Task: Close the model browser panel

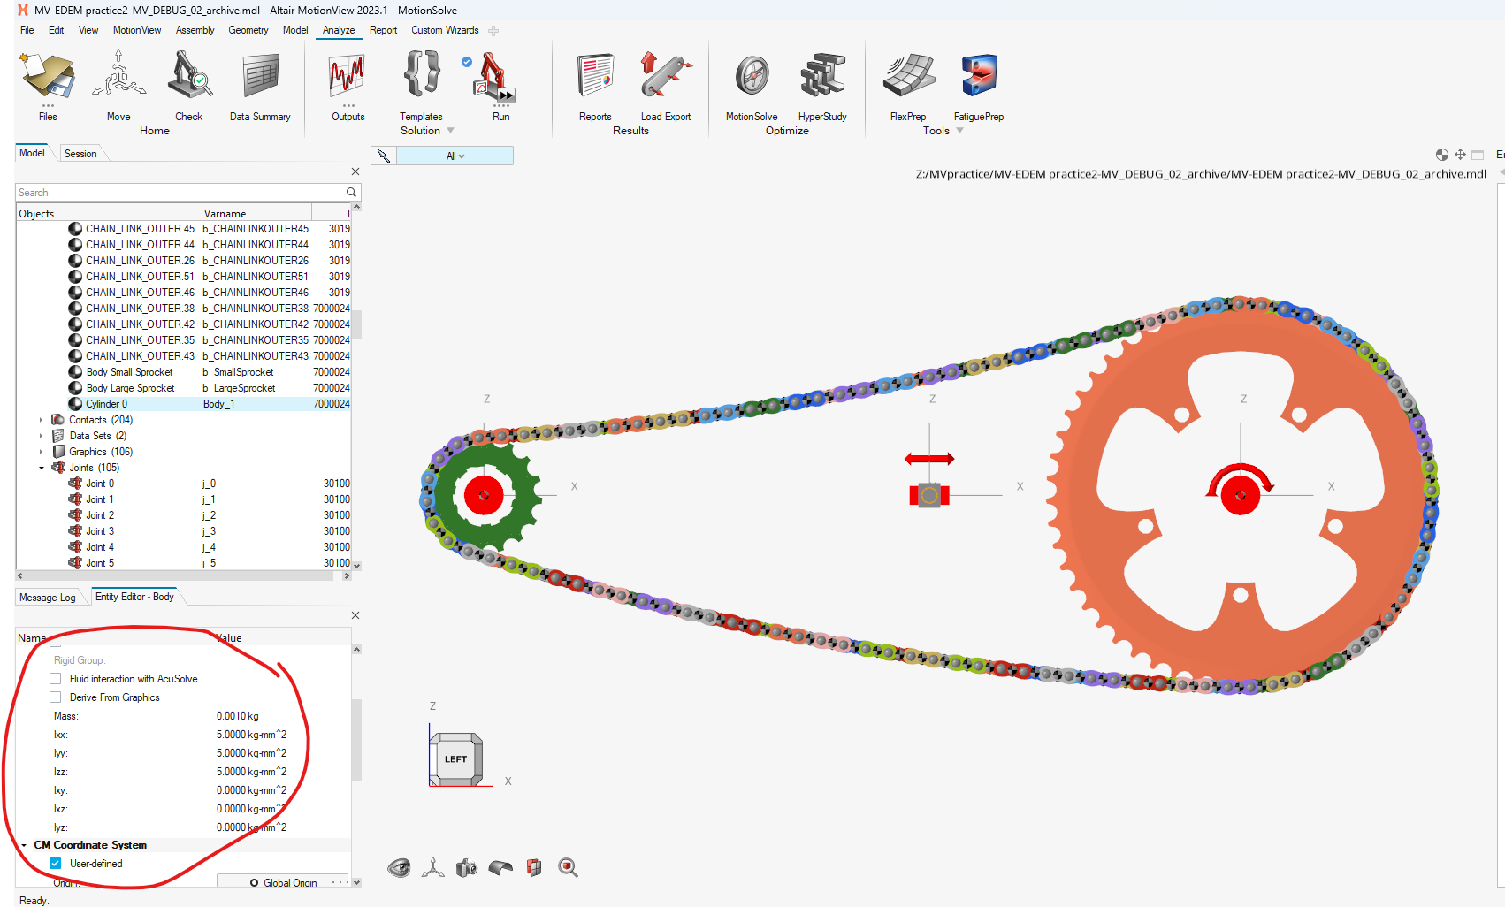Action: pyautogui.click(x=355, y=171)
